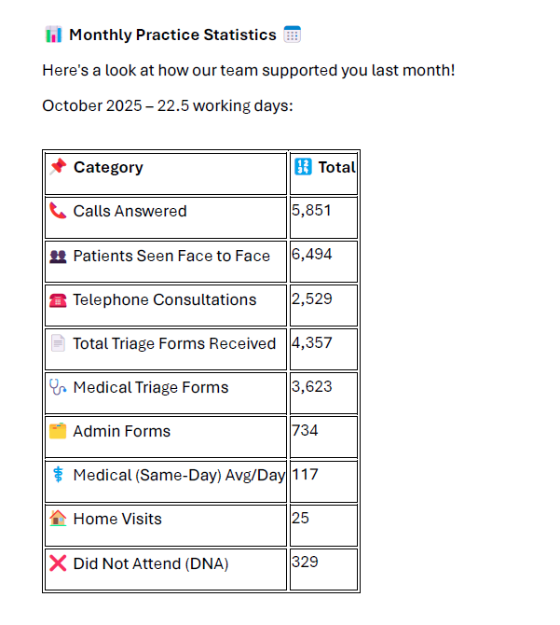Viewport: 560px width, 625px height.
Task: Click the red X Did Not Attend icon
Action: 58,563
